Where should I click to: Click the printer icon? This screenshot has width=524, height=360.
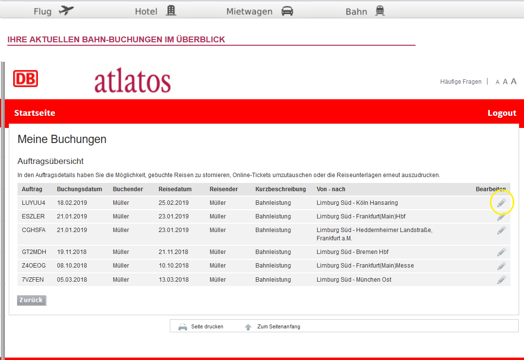pos(183,327)
